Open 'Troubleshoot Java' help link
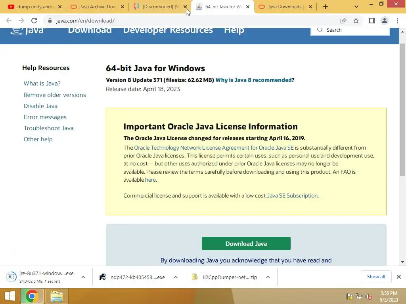 pyautogui.click(x=49, y=128)
